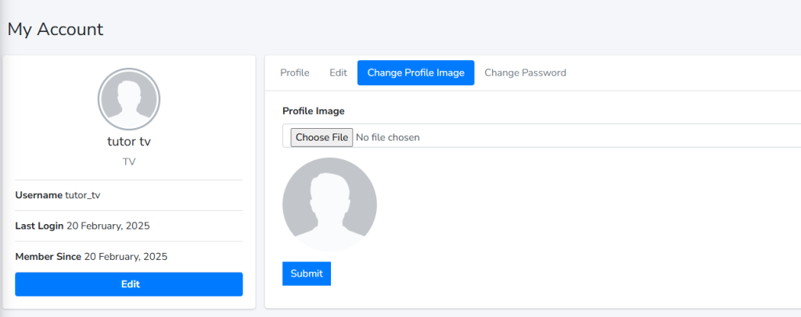Click the sidebar profile avatar icon

129,99
